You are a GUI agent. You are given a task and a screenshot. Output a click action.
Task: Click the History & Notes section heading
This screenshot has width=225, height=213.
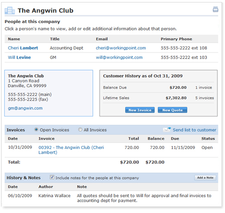tap(24, 178)
